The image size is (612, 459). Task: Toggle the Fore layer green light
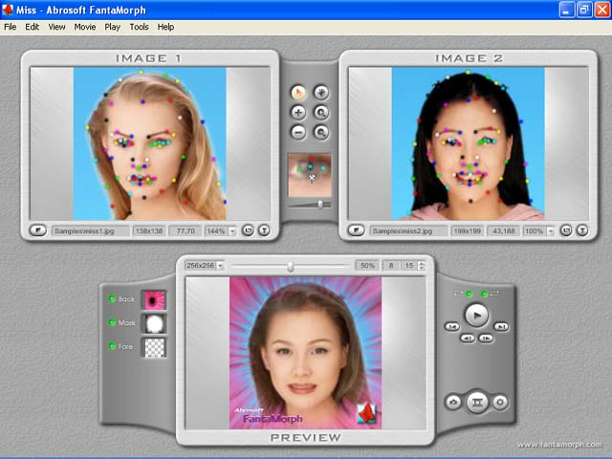112,346
